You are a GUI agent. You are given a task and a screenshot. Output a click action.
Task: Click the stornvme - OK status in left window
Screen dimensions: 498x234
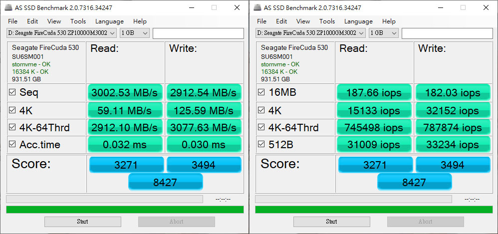(31, 64)
